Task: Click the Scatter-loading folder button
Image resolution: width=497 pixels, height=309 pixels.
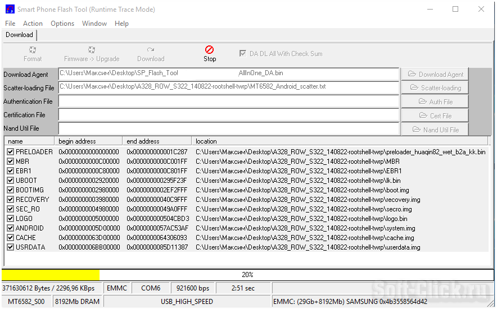Action: pyautogui.click(x=435, y=87)
